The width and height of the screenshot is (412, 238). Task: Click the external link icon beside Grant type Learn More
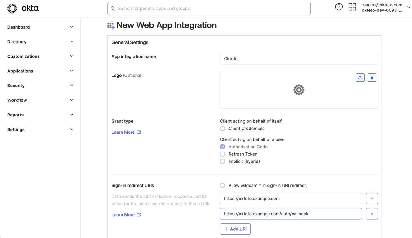139,132
